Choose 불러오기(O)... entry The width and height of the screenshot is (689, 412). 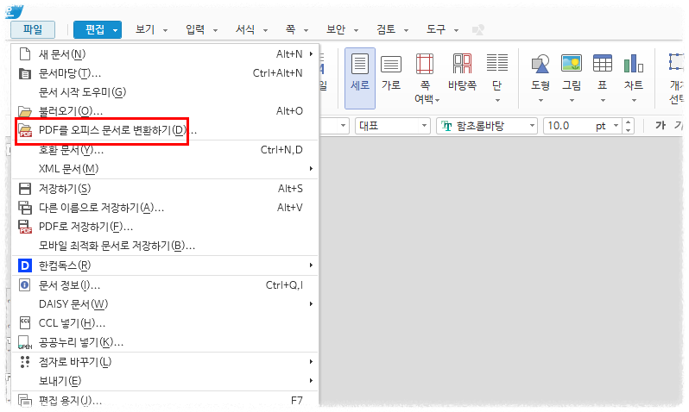coord(165,111)
